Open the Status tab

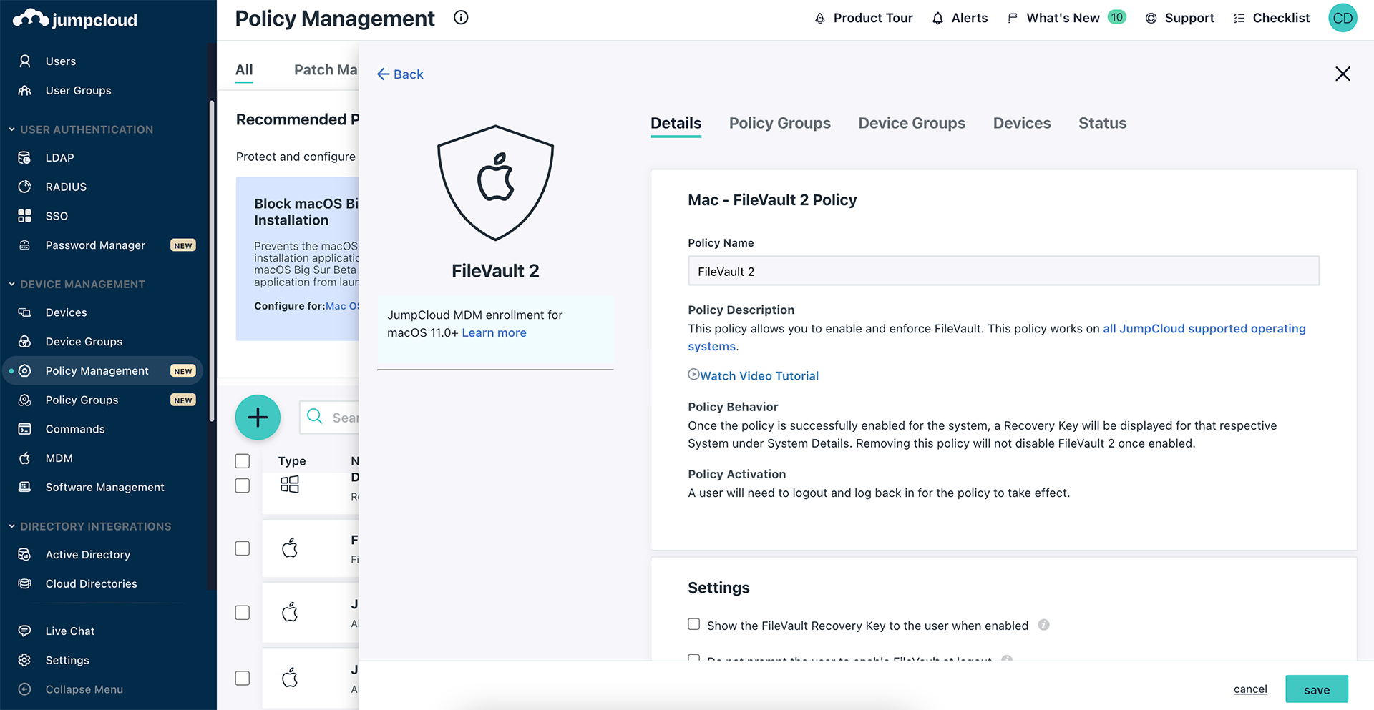pos(1102,123)
